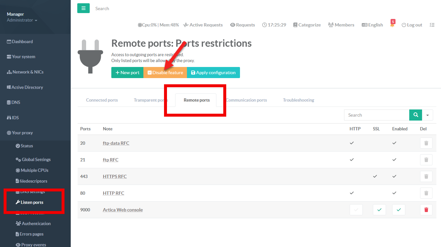Click the New port button
441x247 pixels.
click(x=127, y=73)
